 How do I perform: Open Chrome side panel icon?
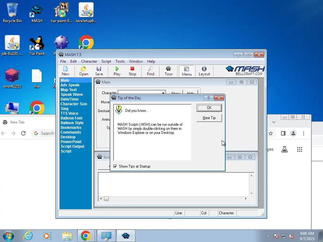pos(283,133)
